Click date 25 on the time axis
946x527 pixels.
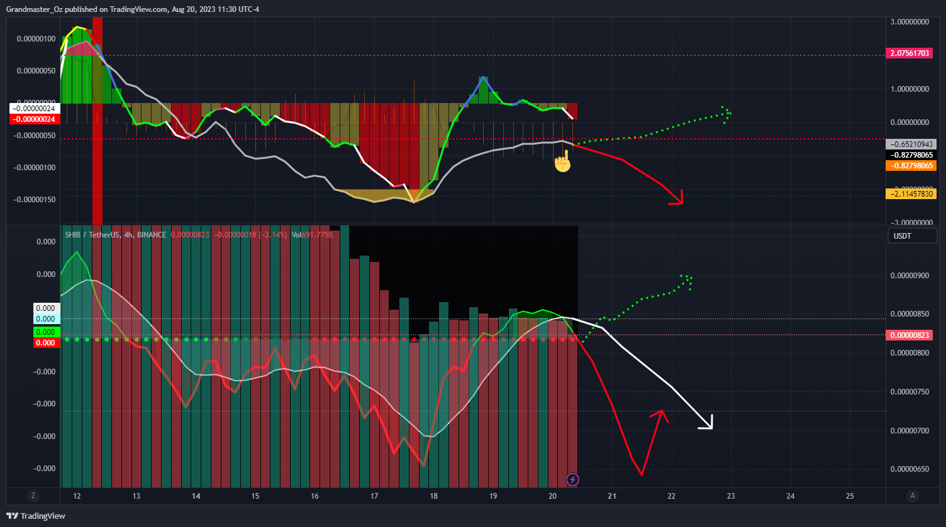[x=850, y=496]
